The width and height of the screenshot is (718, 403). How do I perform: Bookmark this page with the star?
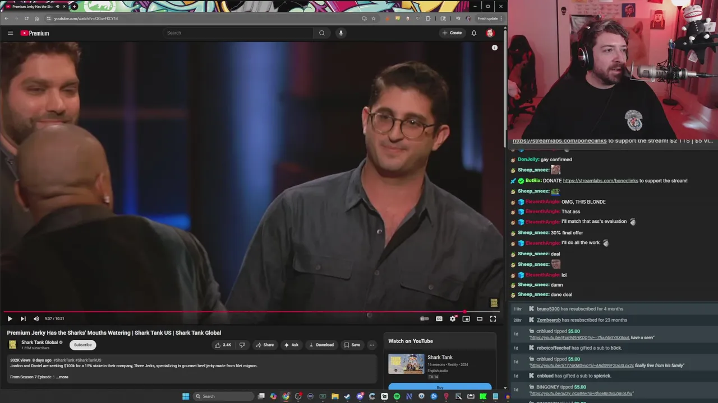pos(374,18)
